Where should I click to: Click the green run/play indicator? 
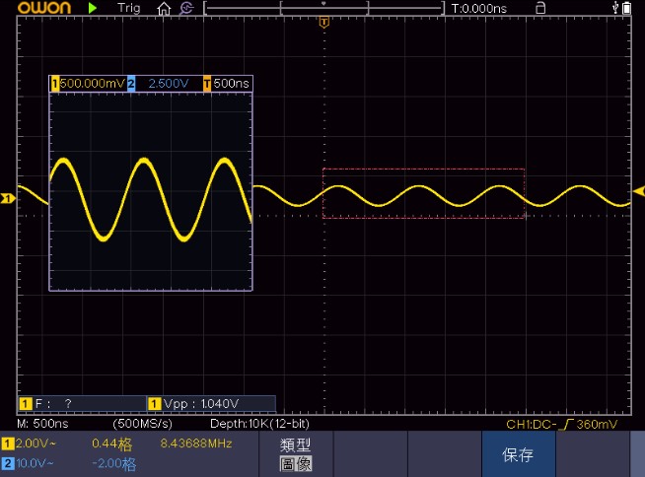coord(93,8)
